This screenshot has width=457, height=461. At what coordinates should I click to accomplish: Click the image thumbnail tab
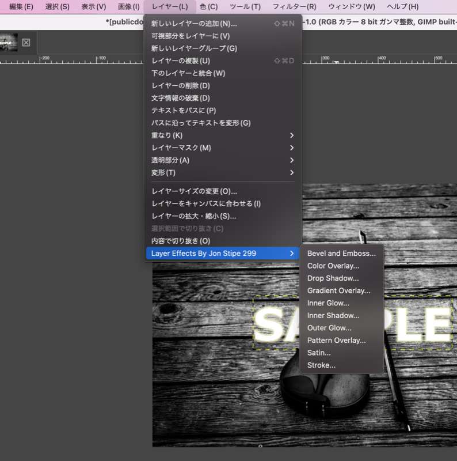pyautogui.click(x=9, y=43)
